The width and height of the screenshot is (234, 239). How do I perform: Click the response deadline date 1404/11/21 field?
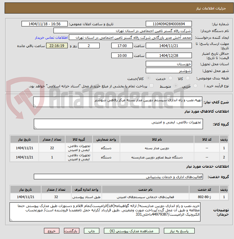point(169,46)
